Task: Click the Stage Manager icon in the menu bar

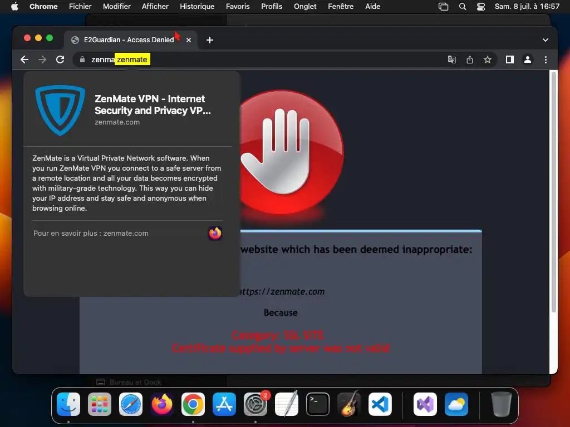Action: (443, 6)
